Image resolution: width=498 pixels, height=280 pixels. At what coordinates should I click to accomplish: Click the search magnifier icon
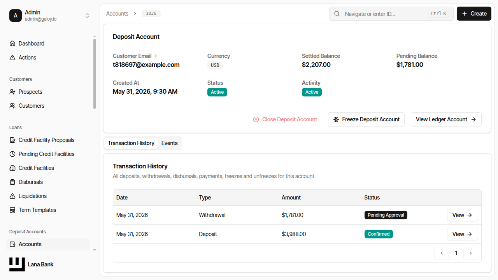click(337, 14)
